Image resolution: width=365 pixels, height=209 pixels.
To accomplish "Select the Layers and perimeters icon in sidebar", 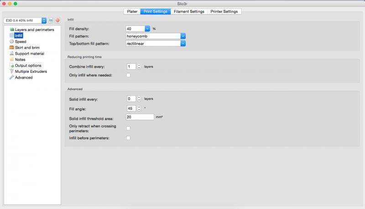I will (12, 30).
